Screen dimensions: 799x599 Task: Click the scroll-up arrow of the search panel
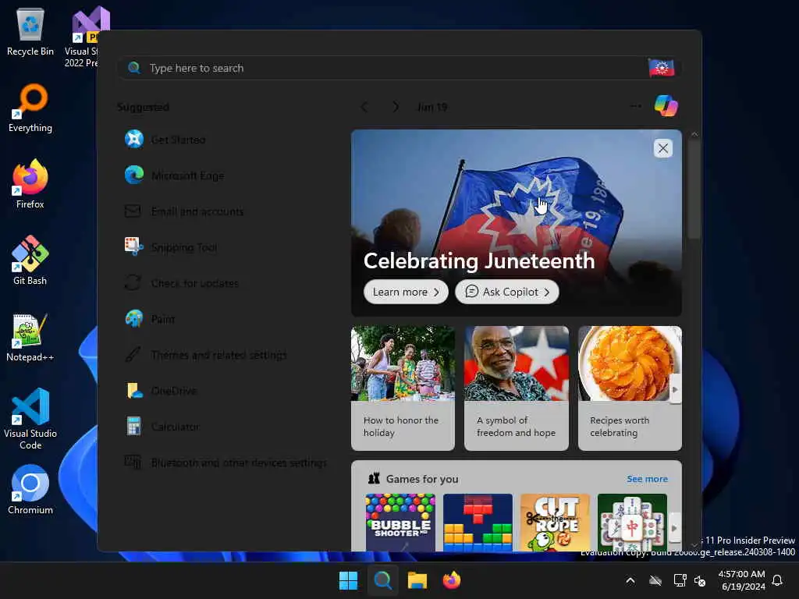click(694, 134)
